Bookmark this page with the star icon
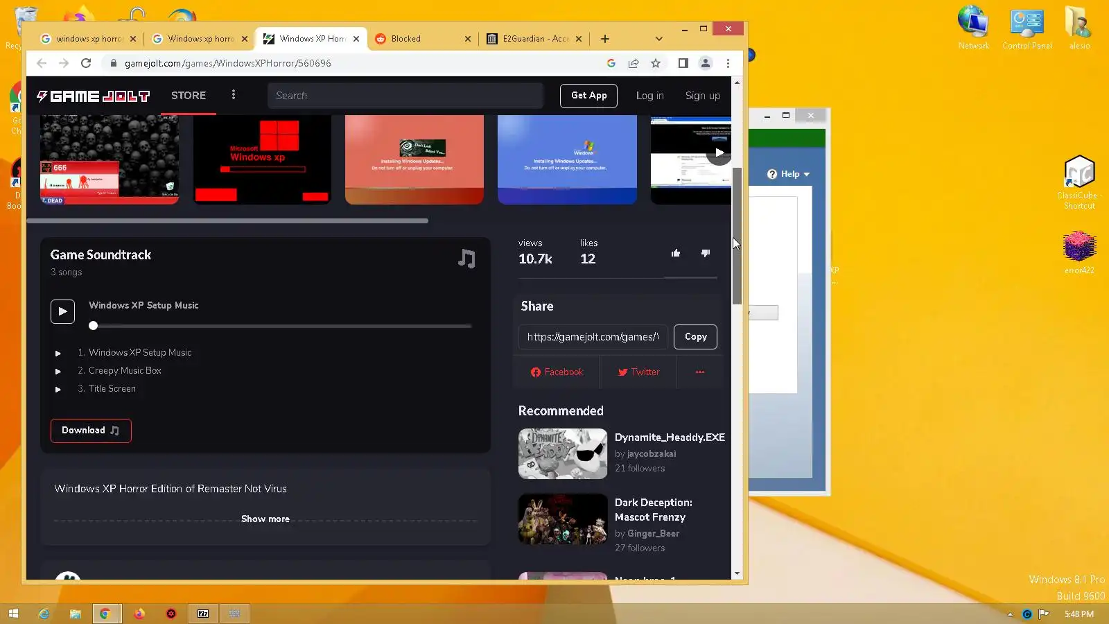1109x624 pixels. click(656, 63)
